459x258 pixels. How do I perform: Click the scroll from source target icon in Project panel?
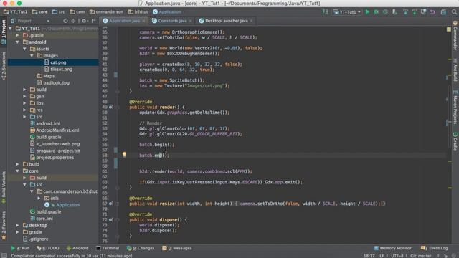coord(65,21)
